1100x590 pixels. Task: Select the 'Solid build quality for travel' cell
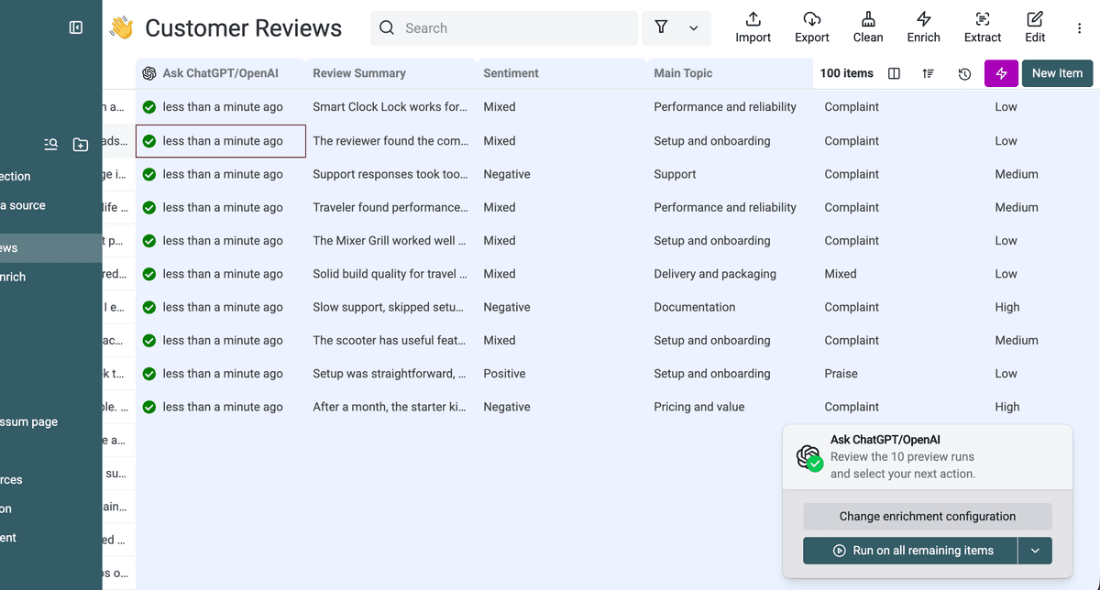click(x=390, y=274)
